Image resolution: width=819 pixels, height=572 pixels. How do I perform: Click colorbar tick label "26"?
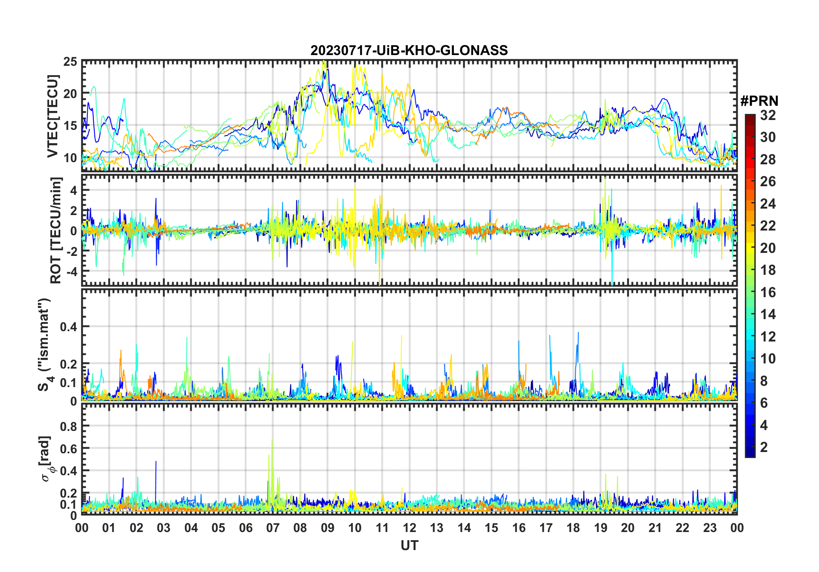(768, 181)
